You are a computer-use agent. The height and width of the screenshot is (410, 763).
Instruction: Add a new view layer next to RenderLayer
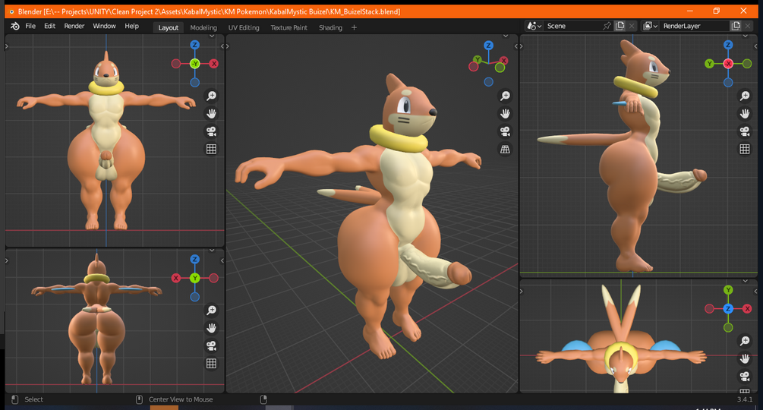736,27
